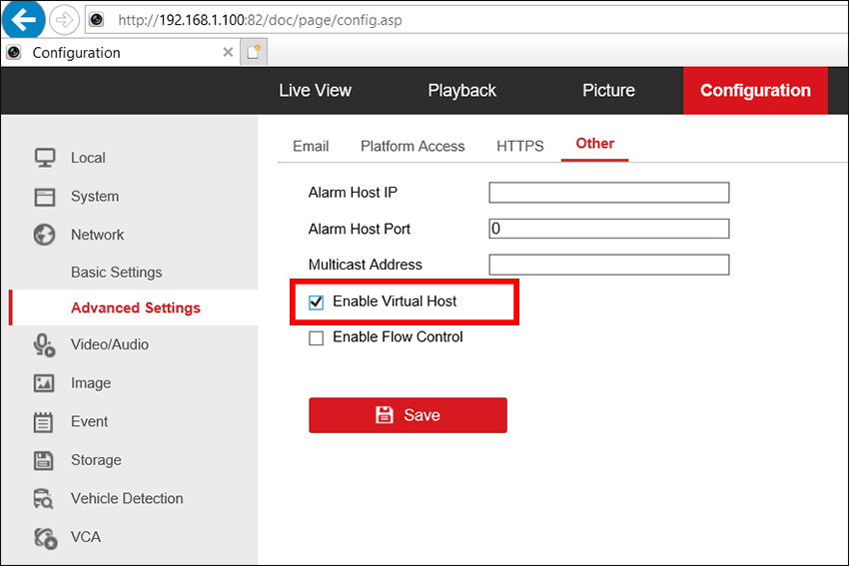Screen dimensions: 849x566
Task: Click the site favicon in address bar
Action: tap(96, 20)
